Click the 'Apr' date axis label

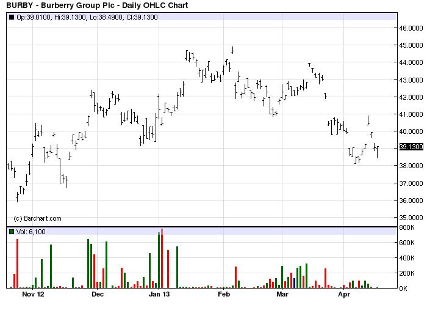[344, 295]
